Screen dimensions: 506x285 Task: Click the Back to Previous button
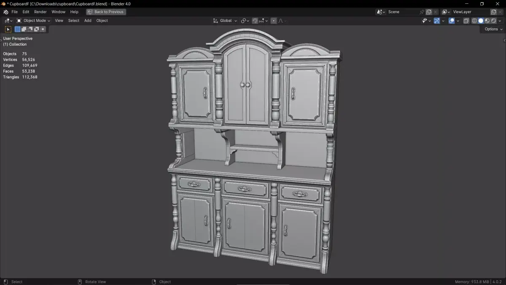(x=106, y=12)
